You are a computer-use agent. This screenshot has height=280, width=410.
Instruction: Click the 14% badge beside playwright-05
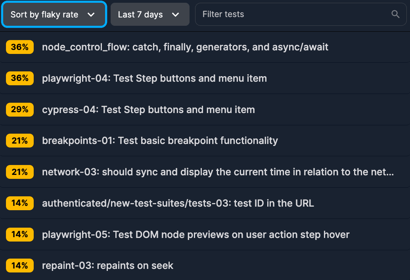[20, 234]
